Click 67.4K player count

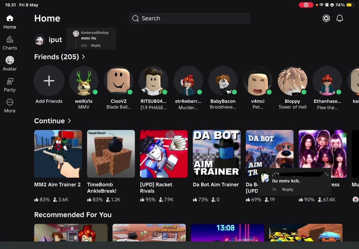coord(327,200)
